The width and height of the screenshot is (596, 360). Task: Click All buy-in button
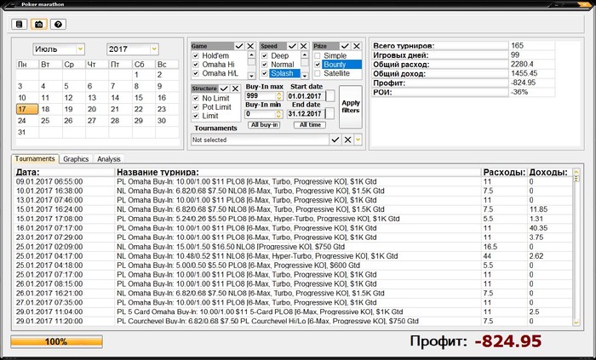(x=264, y=125)
